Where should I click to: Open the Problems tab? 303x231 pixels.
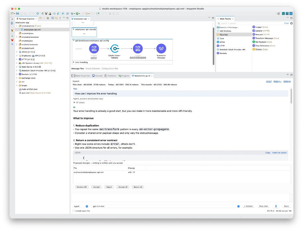(110, 76)
